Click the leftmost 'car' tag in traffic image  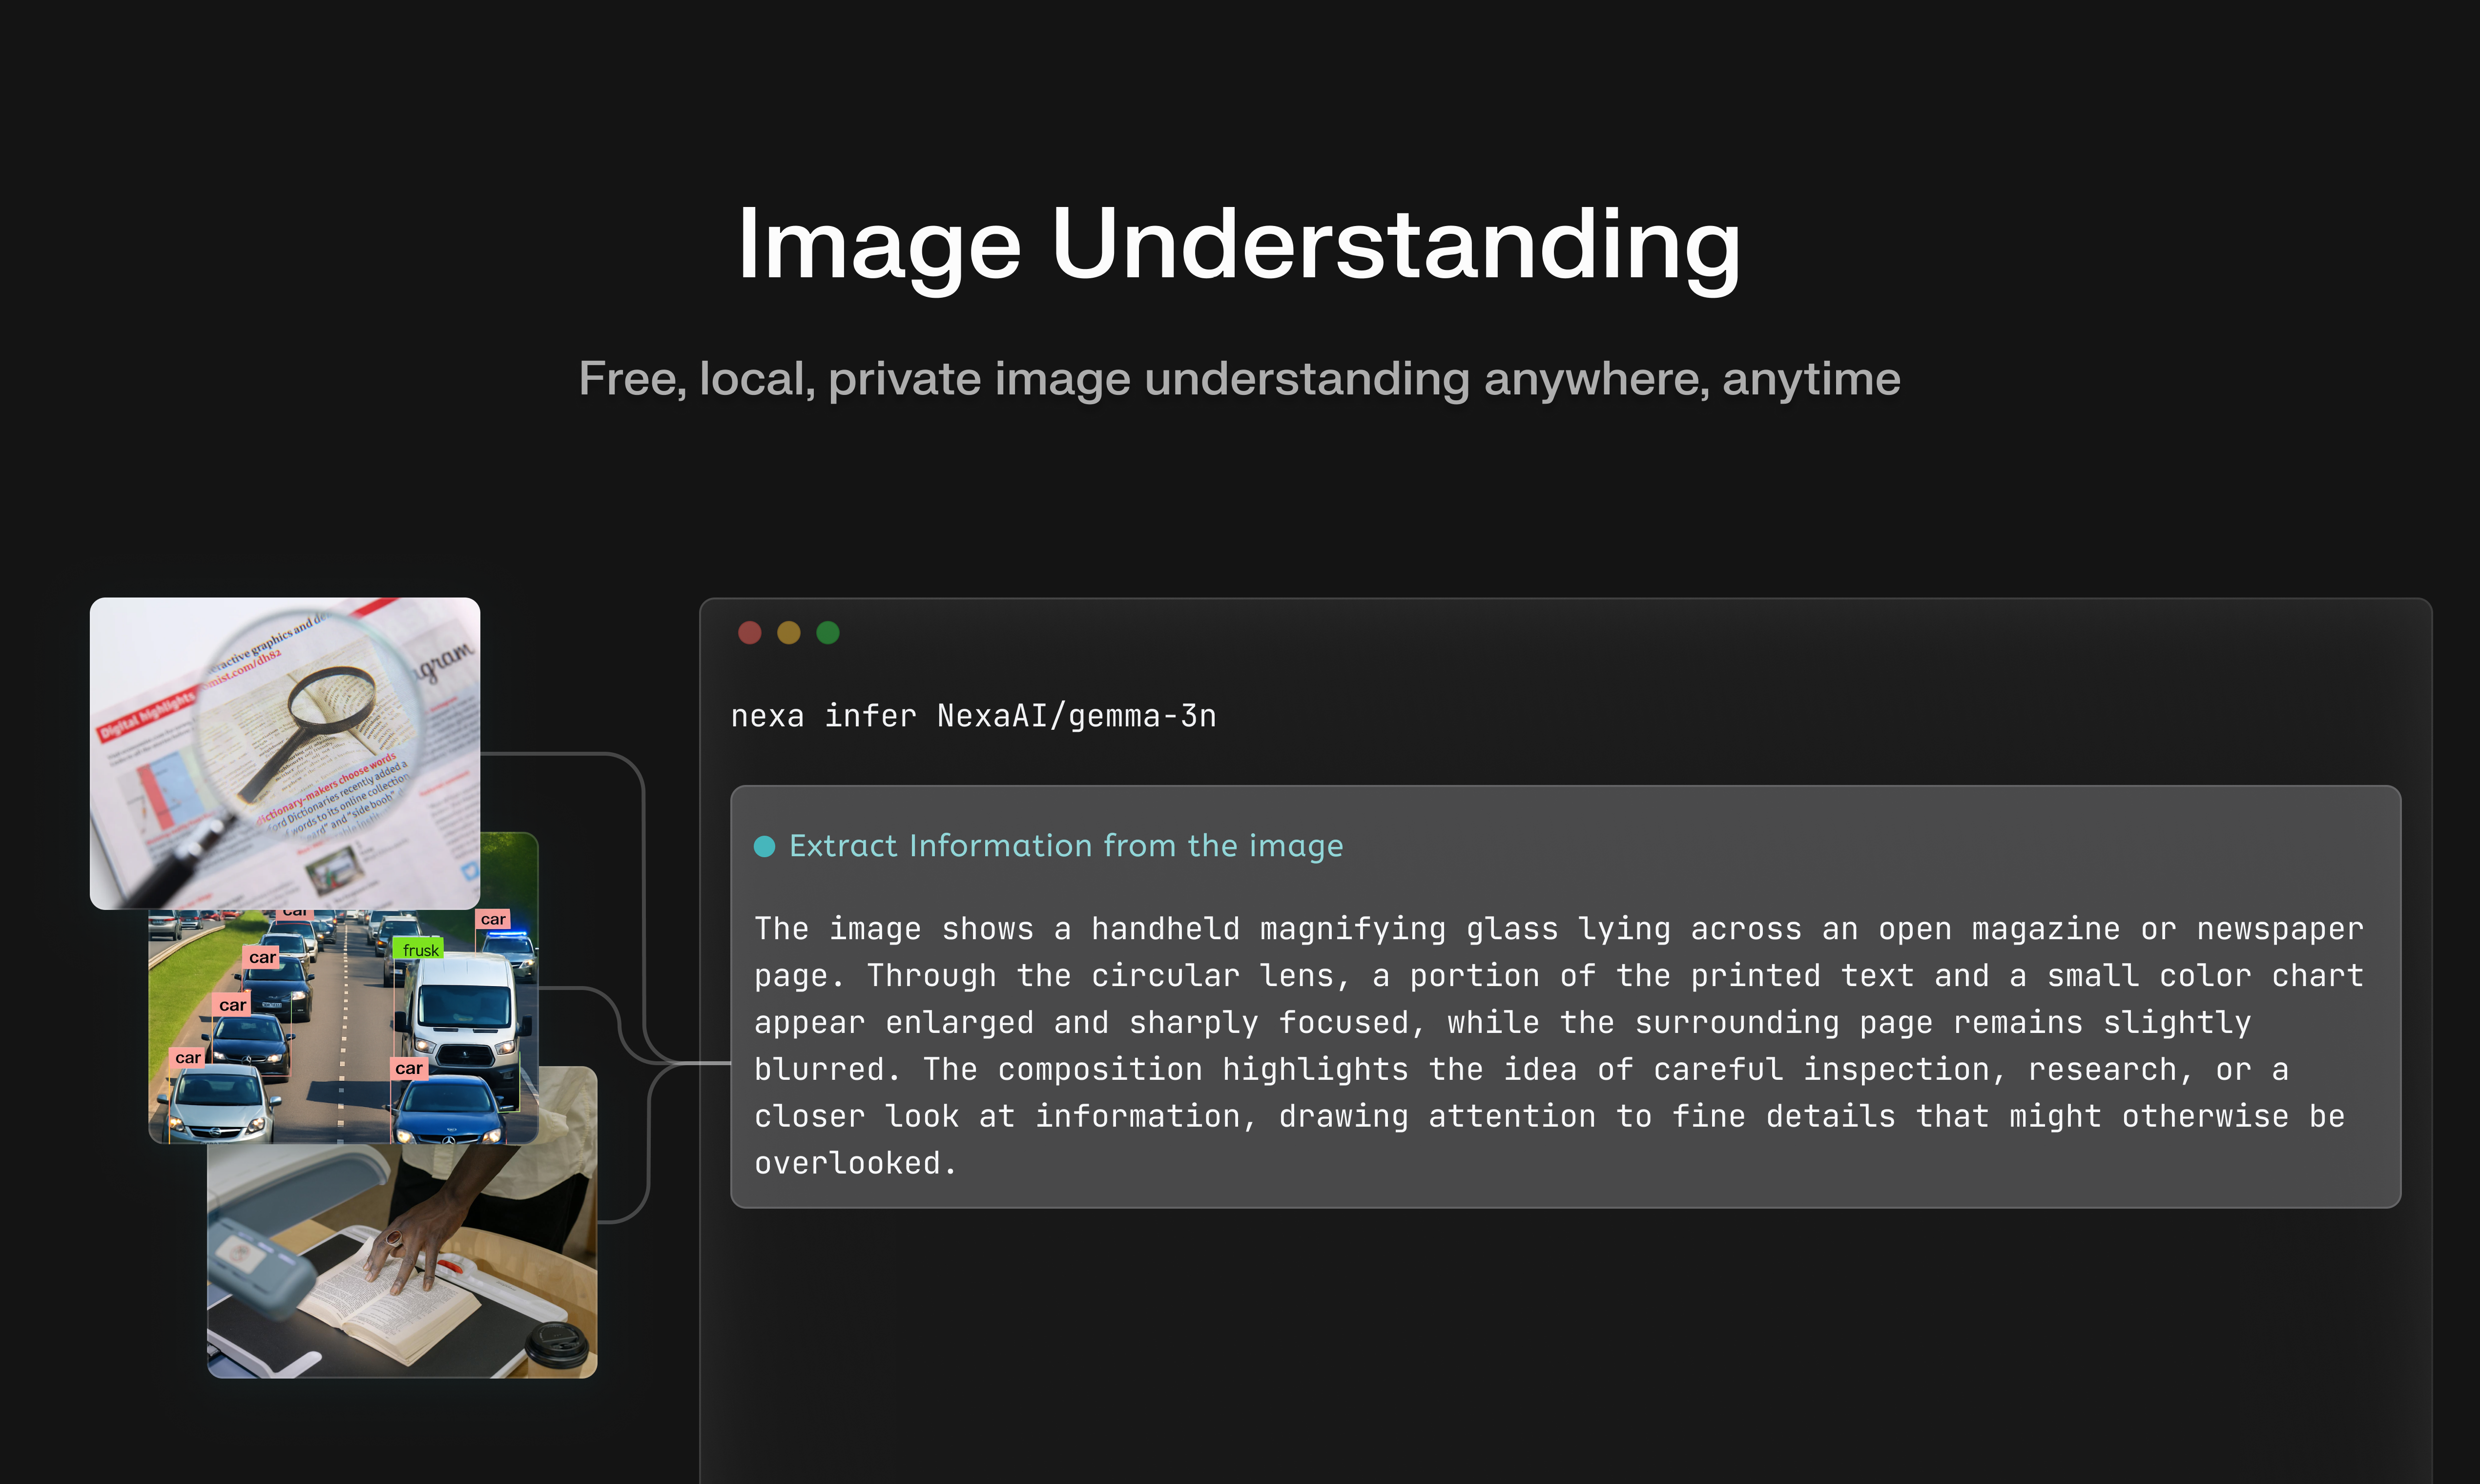point(189,1056)
